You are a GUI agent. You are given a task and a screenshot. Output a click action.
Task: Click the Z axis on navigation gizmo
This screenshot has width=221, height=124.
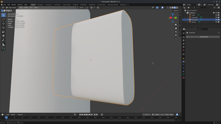point(173,14)
